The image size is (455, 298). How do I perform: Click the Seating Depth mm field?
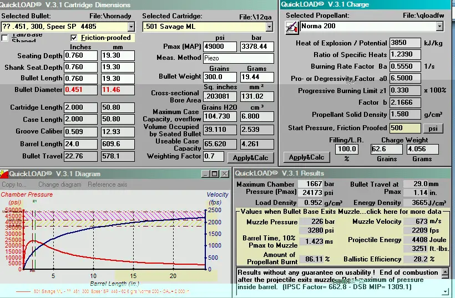(118, 55)
